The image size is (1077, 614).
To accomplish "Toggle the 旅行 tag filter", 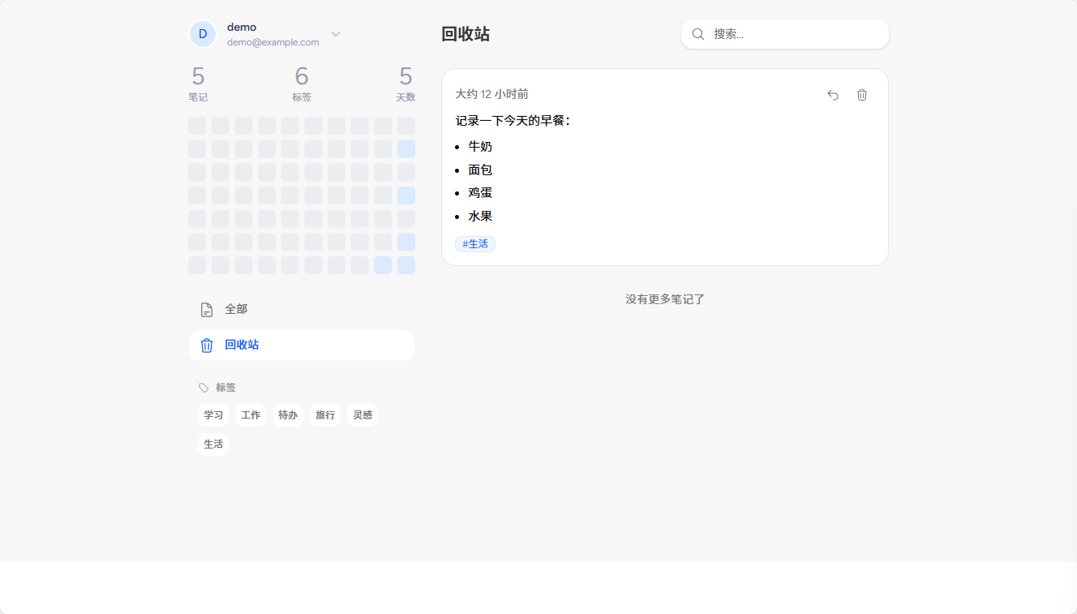I will click(x=325, y=414).
